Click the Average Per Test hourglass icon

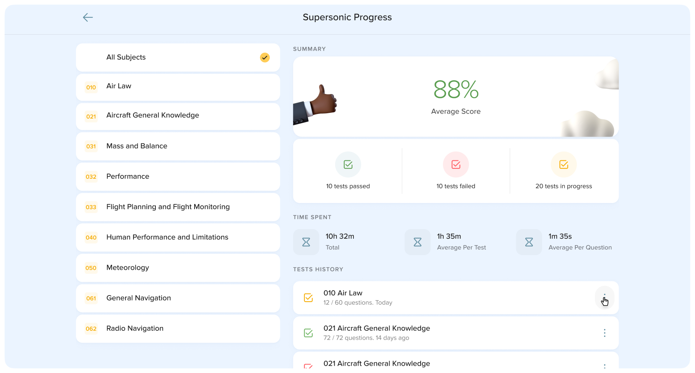pyautogui.click(x=418, y=242)
